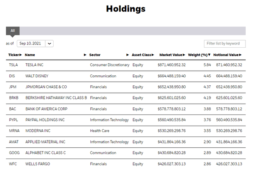Screen dimensions: 256x169
Task: Select the All holdings tab
Action: [x=13, y=31]
